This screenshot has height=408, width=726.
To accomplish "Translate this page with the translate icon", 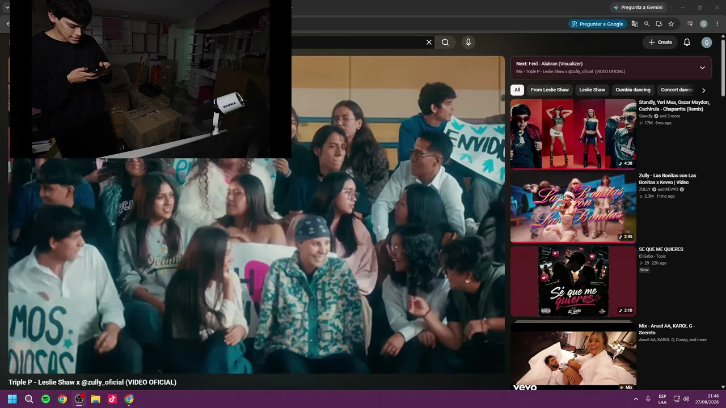I will [635, 24].
